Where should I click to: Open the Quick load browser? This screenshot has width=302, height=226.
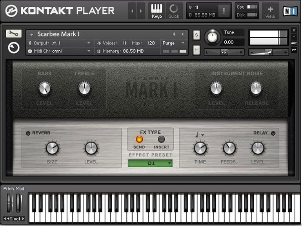pos(174,11)
